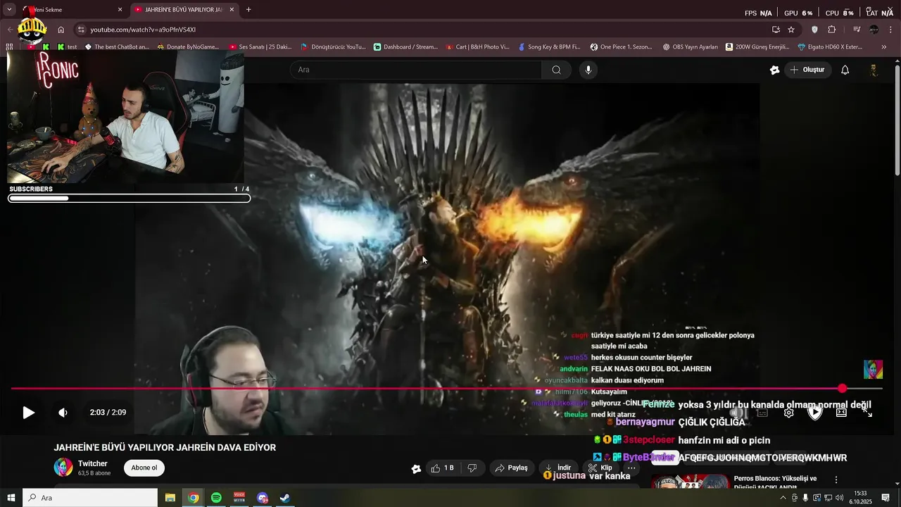The height and width of the screenshot is (507, 901).
Task: Start voice search with the microphone icon
Action: (x=588, y=70)
